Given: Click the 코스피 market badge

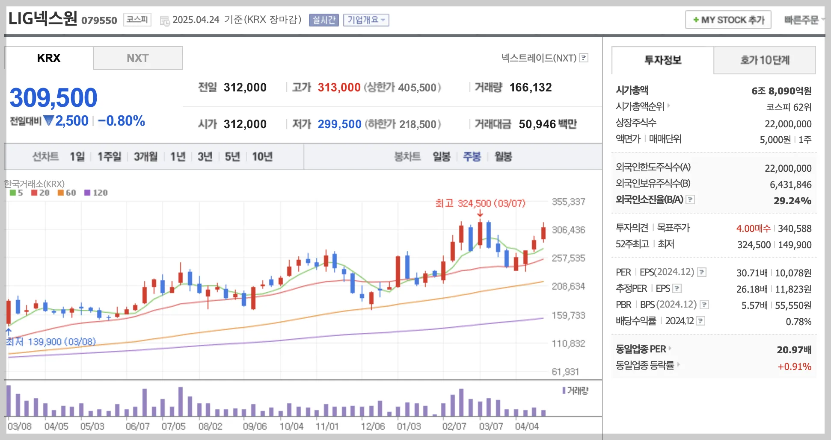Looking at the screenshot, I should tap(137, 20).
